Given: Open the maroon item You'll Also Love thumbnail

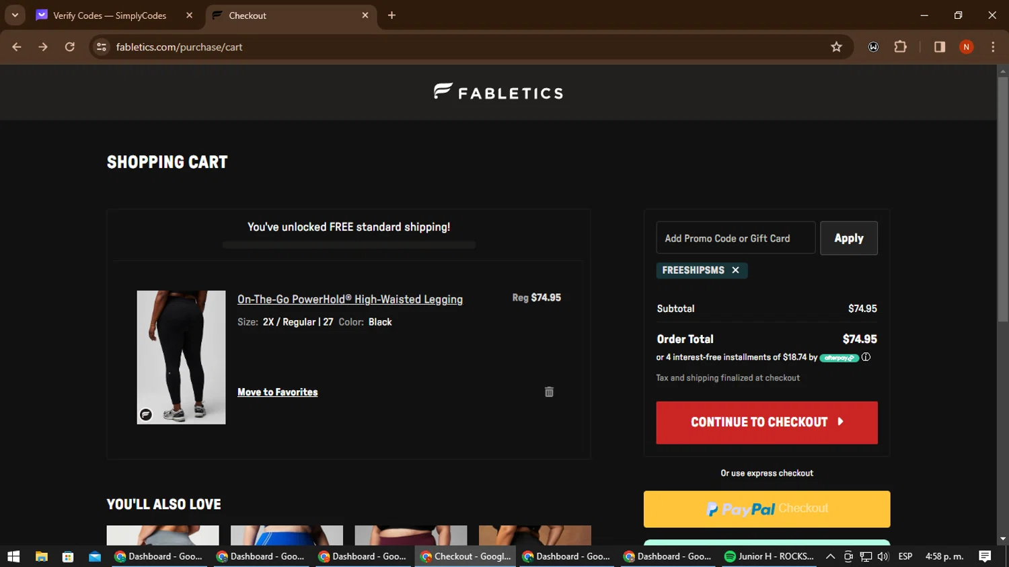Looking at the screenshot, I should point(411,535).
